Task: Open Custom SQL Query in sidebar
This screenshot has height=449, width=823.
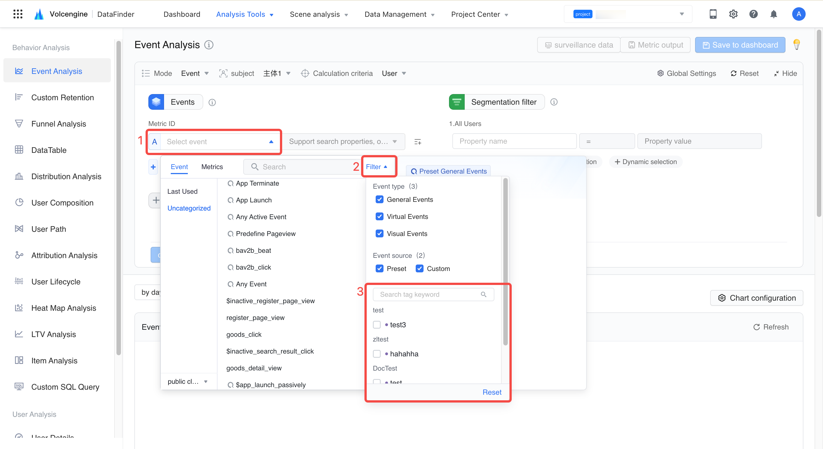Action: [65, 387]
